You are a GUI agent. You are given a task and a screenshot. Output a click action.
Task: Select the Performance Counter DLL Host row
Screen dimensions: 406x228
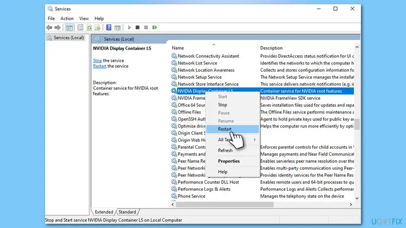pos(262,182)
